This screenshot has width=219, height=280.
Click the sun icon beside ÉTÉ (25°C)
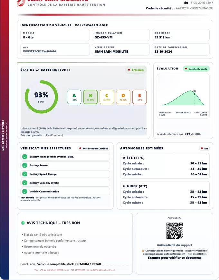124,158
